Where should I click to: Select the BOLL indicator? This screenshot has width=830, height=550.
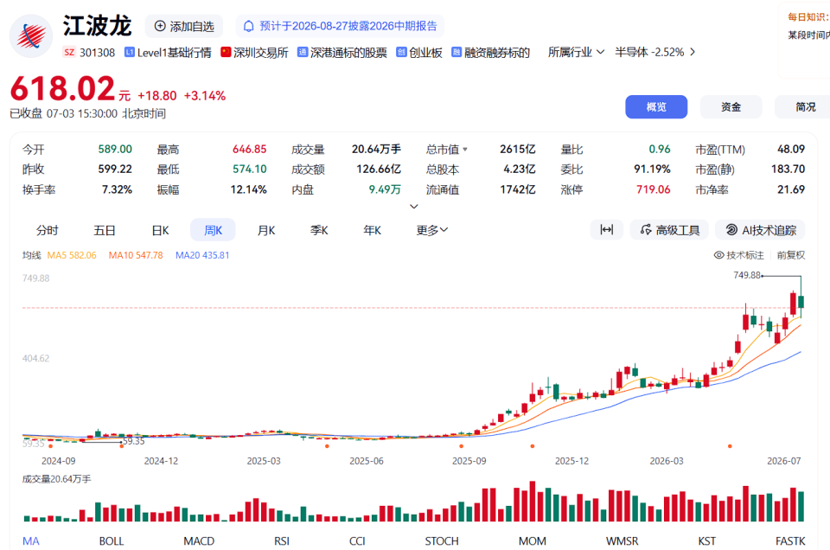112,540
